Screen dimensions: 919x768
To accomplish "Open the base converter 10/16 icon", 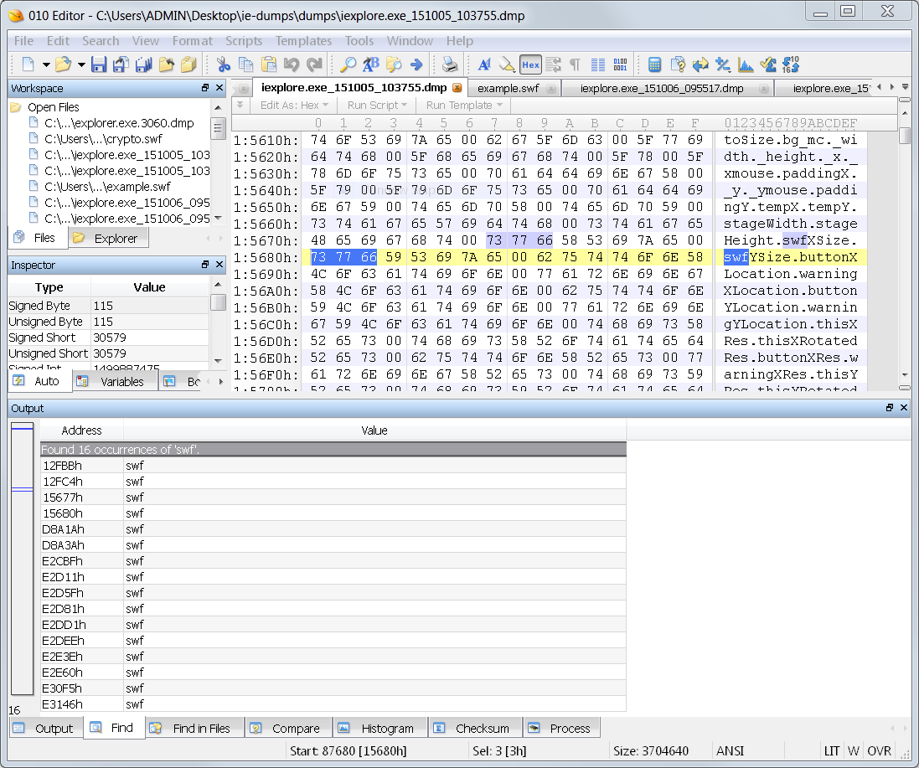I will coord(791,64).
